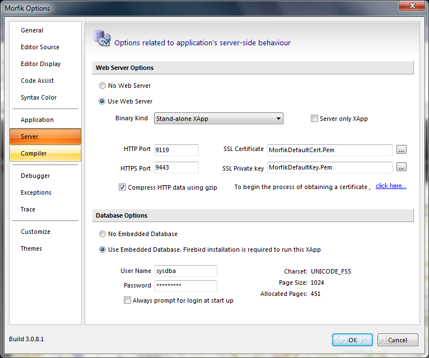
Task: Click the HTTPS Port input field
Action: point(176,167)
